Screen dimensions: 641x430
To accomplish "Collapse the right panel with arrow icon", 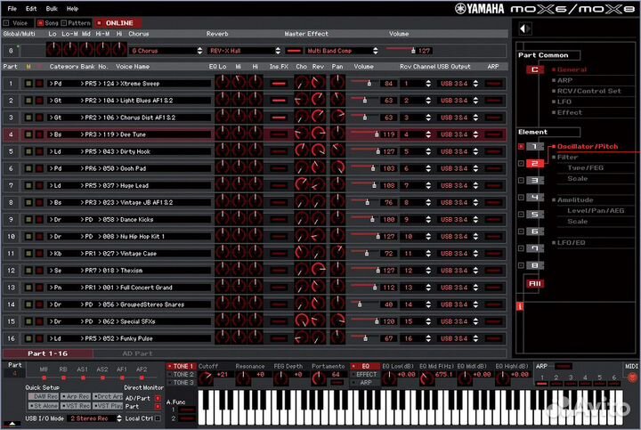I will coord(525,28).
